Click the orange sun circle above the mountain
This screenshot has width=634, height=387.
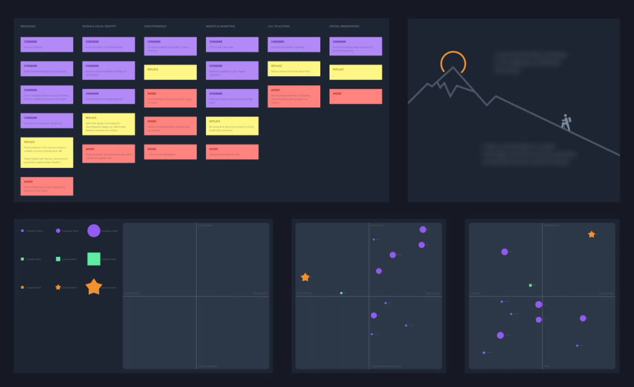(x=453, y=63)
